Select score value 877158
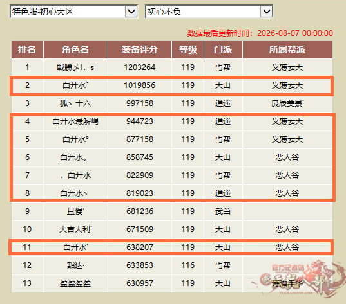 140,139
